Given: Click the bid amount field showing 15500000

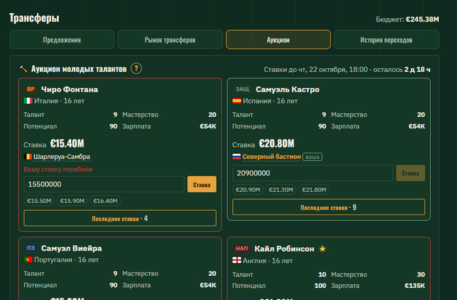Looking at the screenshot, I should [x=104, y=184].
